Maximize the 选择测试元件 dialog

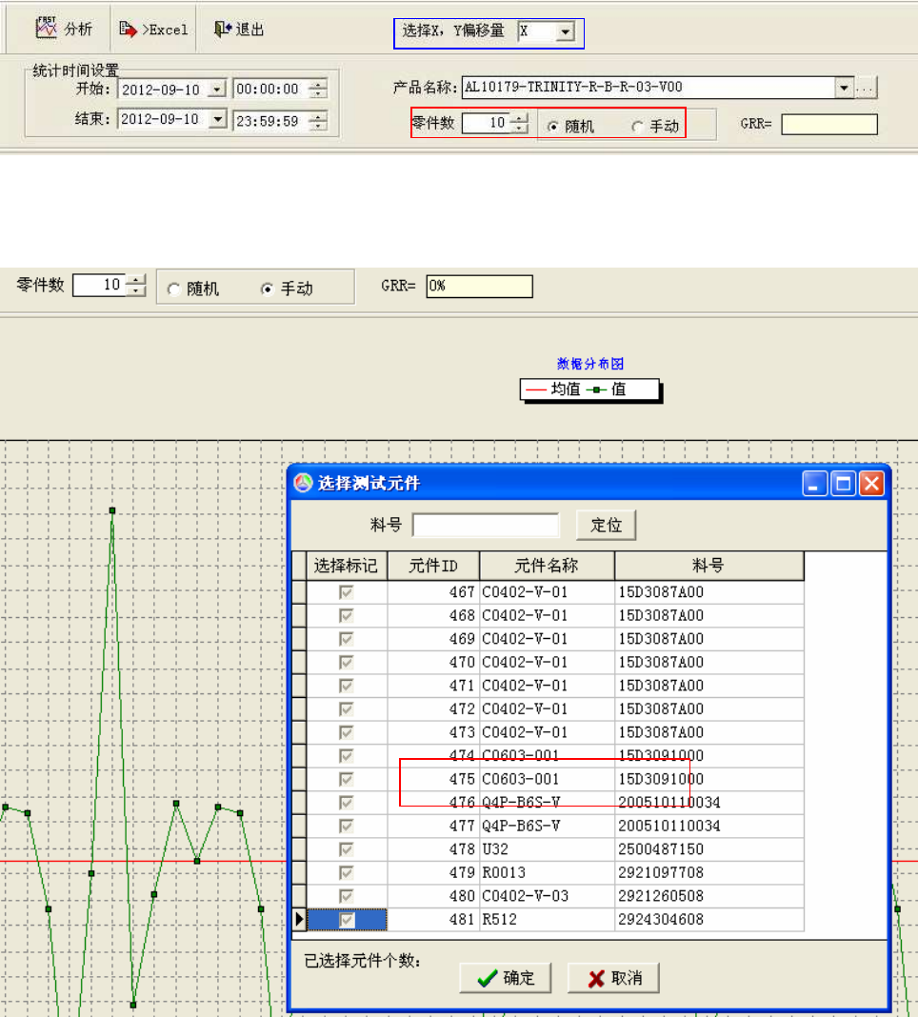(843, 484)
